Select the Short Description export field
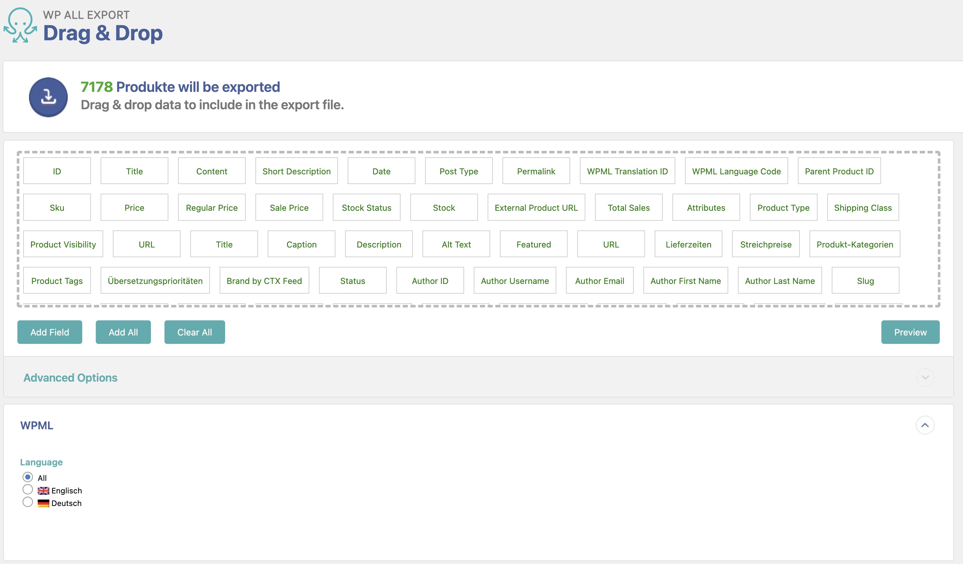Viewport: 963px width, 564px height. coord(296,171)
